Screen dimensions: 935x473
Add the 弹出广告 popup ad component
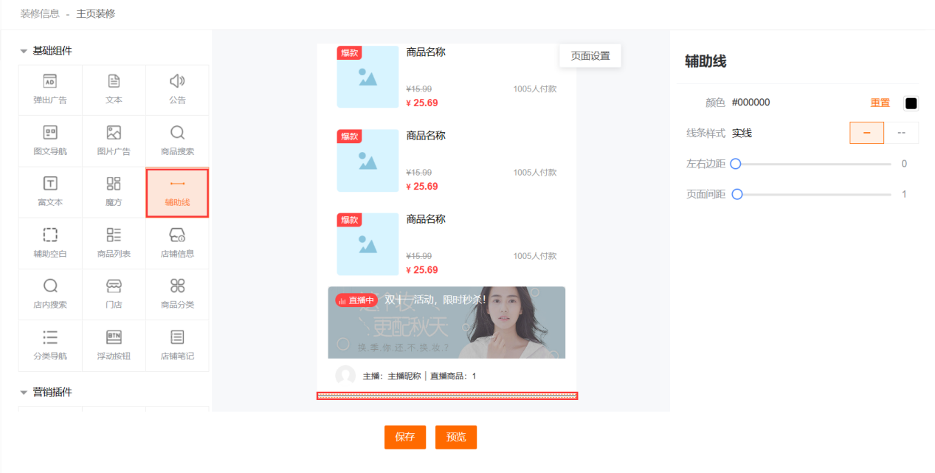pos(50,89)
